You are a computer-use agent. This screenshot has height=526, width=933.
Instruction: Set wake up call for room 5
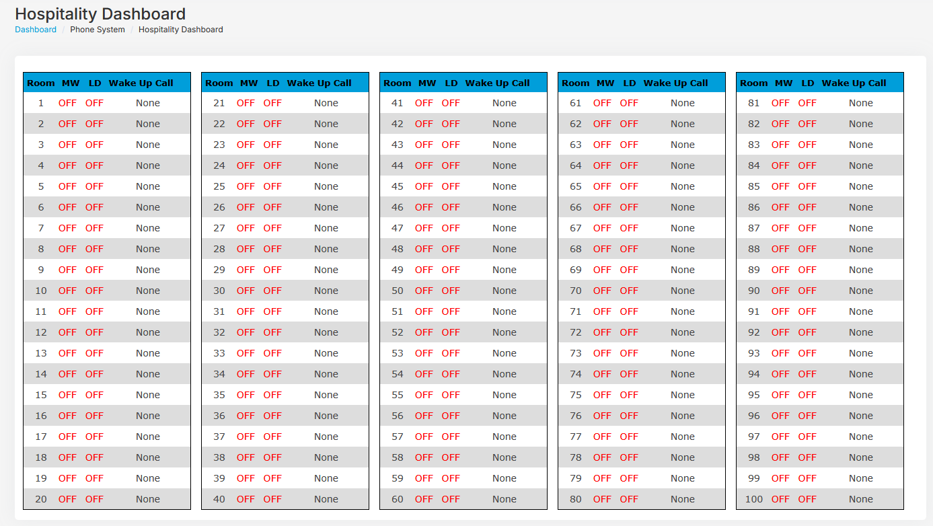point(147,186)
